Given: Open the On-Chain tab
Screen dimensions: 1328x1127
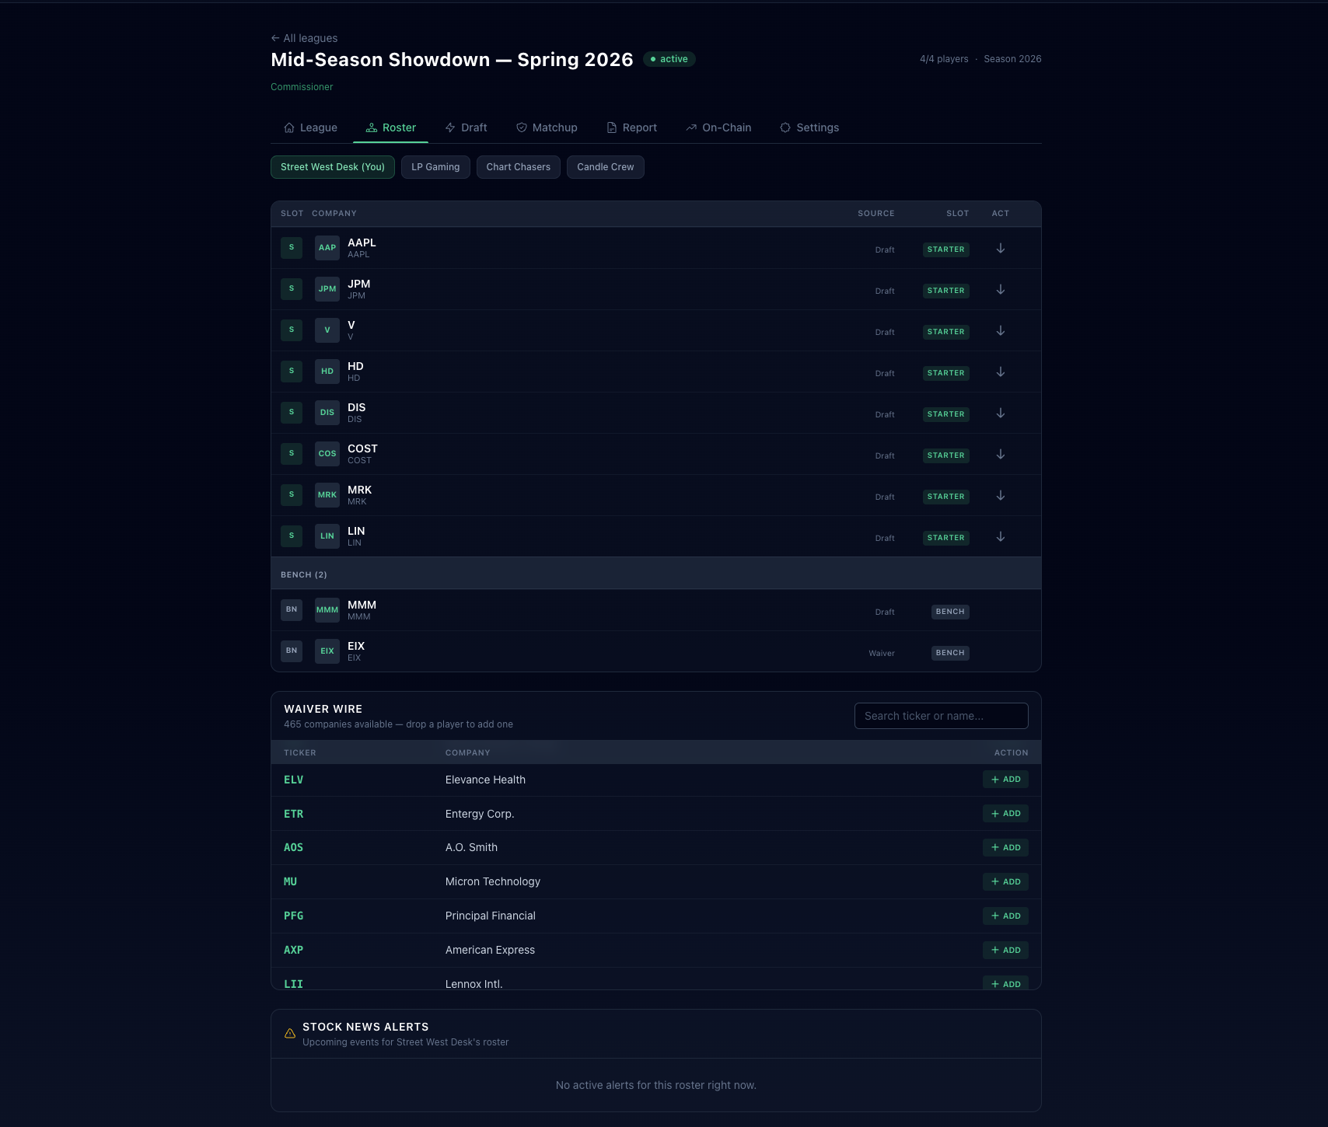Looking at the screenshot, I should coord(719,127).
